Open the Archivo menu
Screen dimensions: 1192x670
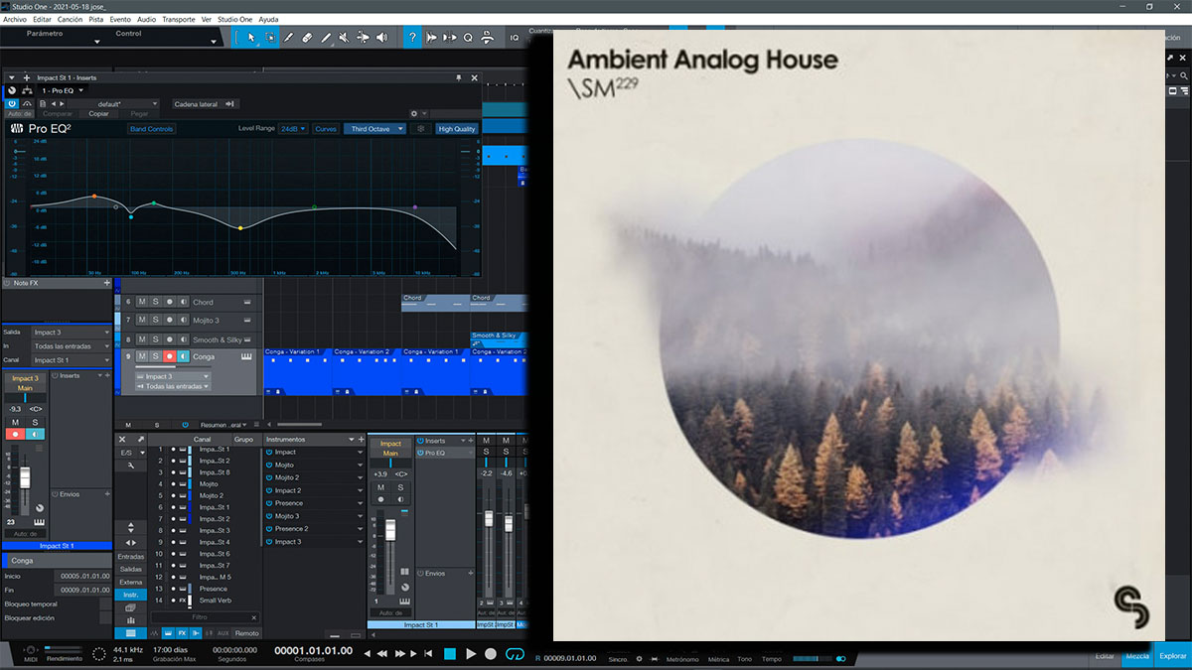click(15, 19)
